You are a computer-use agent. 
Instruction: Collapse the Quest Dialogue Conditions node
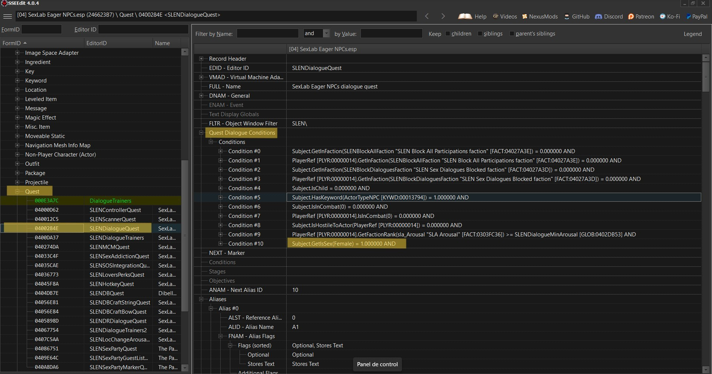coord(201,133)
